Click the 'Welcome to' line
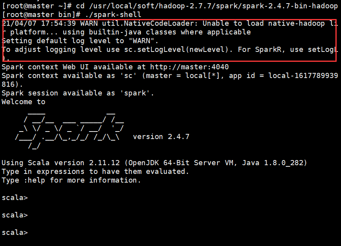The height and width of the screenshot is (246, 341). (x=23, y=102)
